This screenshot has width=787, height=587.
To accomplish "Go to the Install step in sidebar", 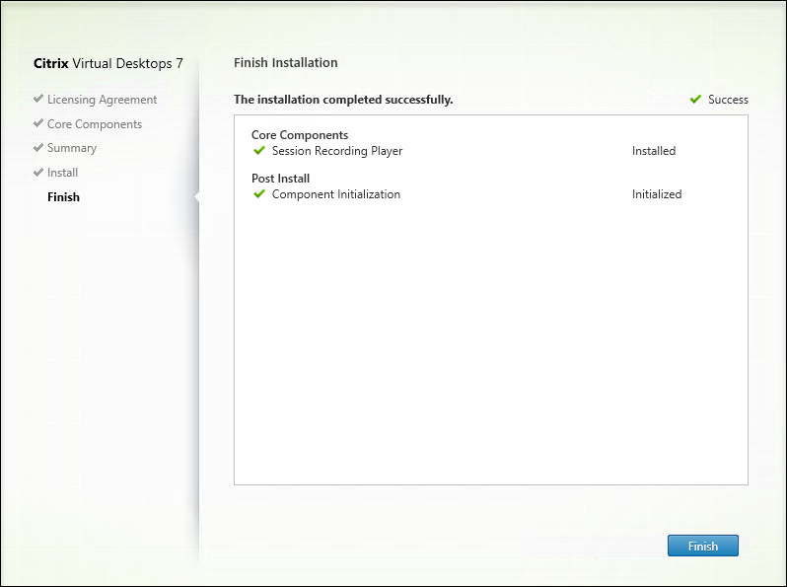I will 62,173.
